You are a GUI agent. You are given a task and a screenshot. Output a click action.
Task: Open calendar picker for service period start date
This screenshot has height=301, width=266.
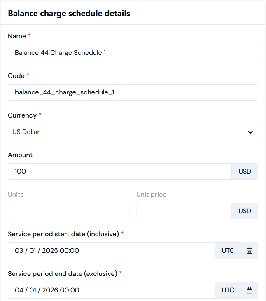[249, 251]
